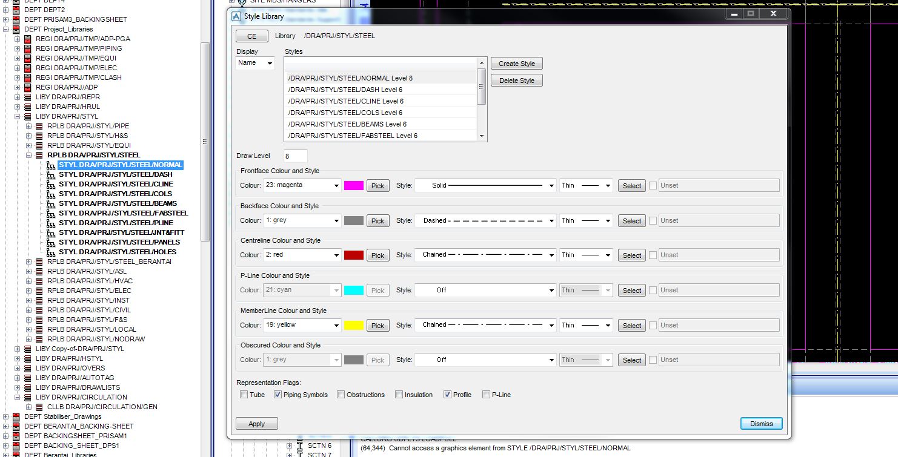898x457 pixels.
Task: Click Pick for the MemberLine colour
Action: point(378,326)
